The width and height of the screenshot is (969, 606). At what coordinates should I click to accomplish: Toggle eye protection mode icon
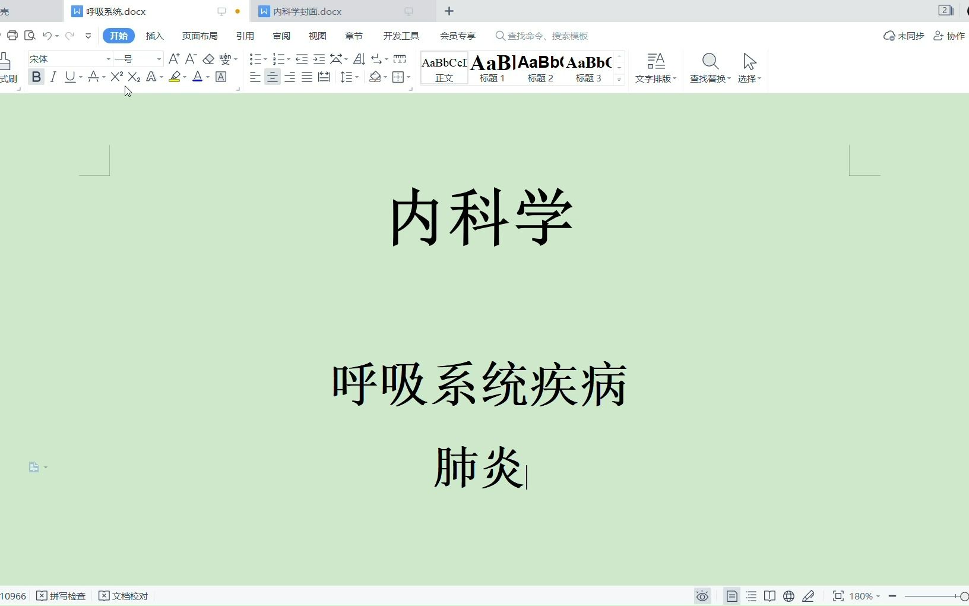point(702,596)
